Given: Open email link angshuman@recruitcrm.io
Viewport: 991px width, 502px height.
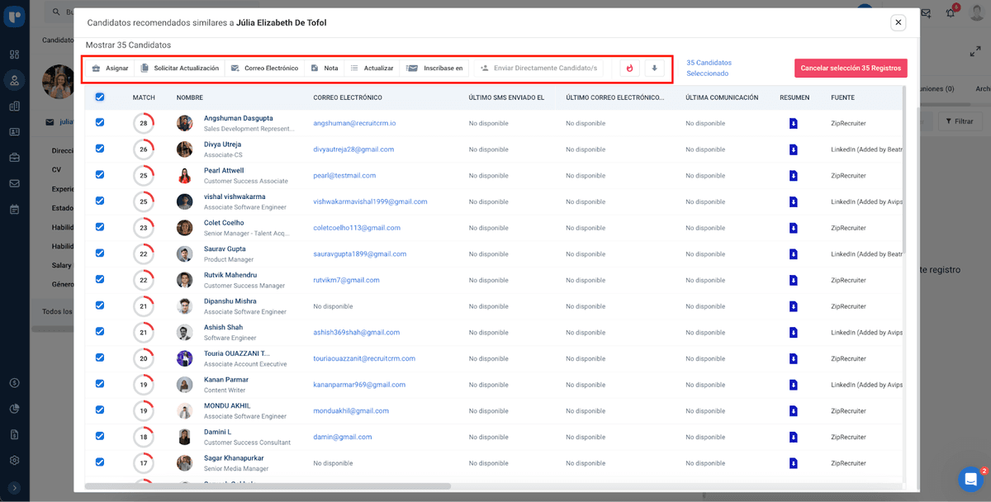Looking at the screenshot, I should 354,124.
